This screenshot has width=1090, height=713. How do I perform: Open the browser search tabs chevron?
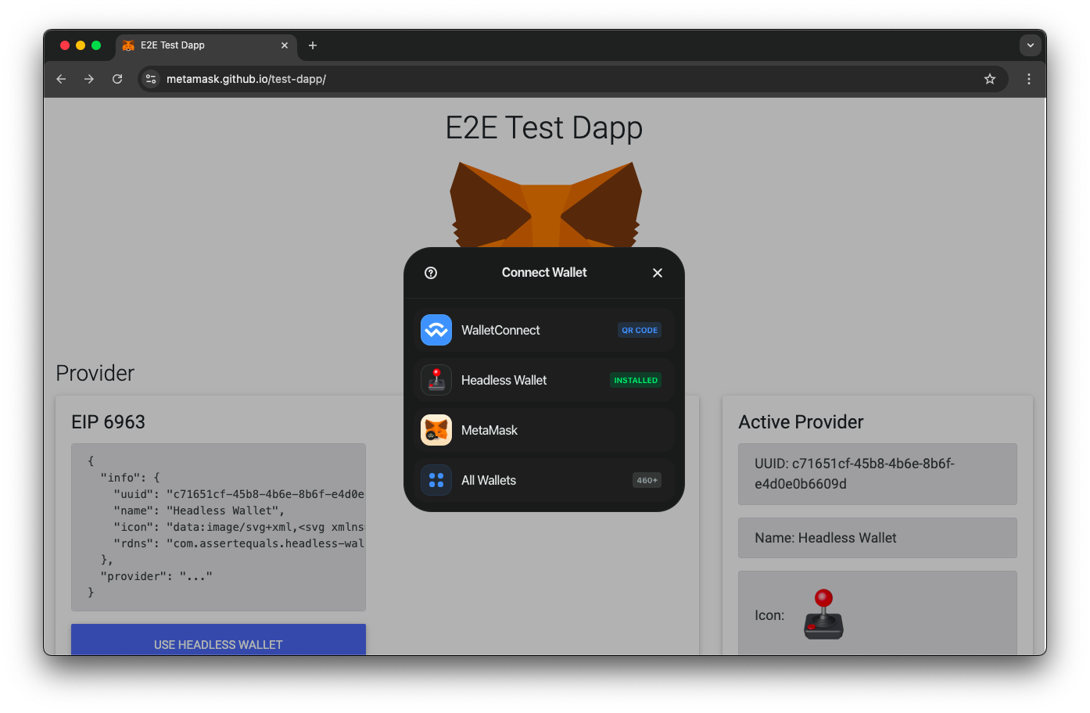tap(1030, 45)
